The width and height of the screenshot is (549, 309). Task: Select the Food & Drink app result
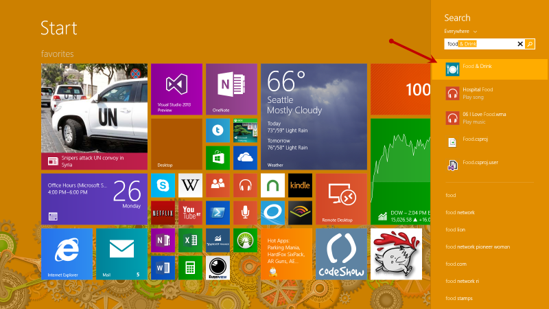tap(489, 69)
